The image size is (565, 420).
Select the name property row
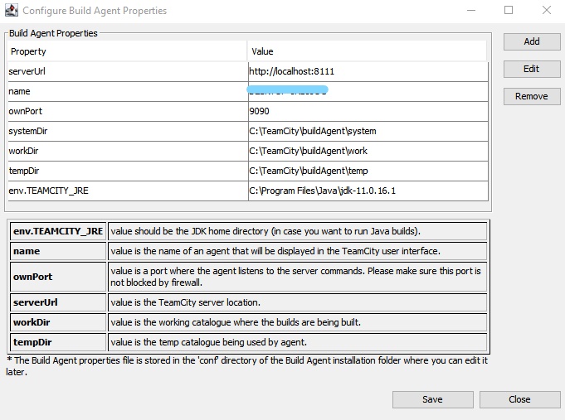(x=248, y=91)
